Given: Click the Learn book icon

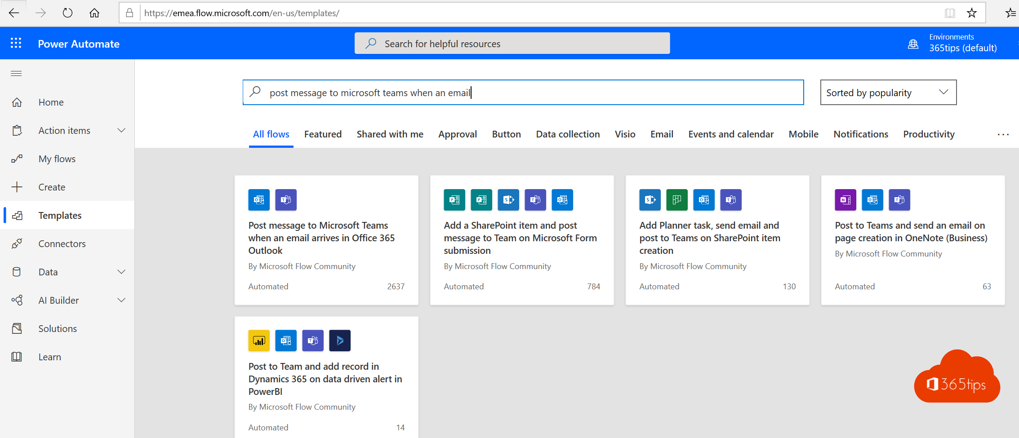Looking at the screenshot, I should 17,357.
